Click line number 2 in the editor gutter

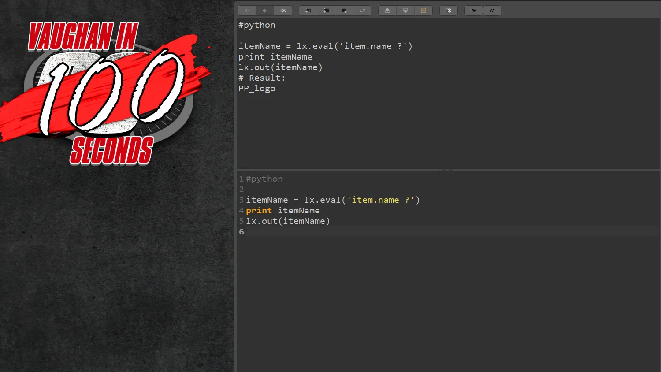pyautogui.click(x=241, y=190)
